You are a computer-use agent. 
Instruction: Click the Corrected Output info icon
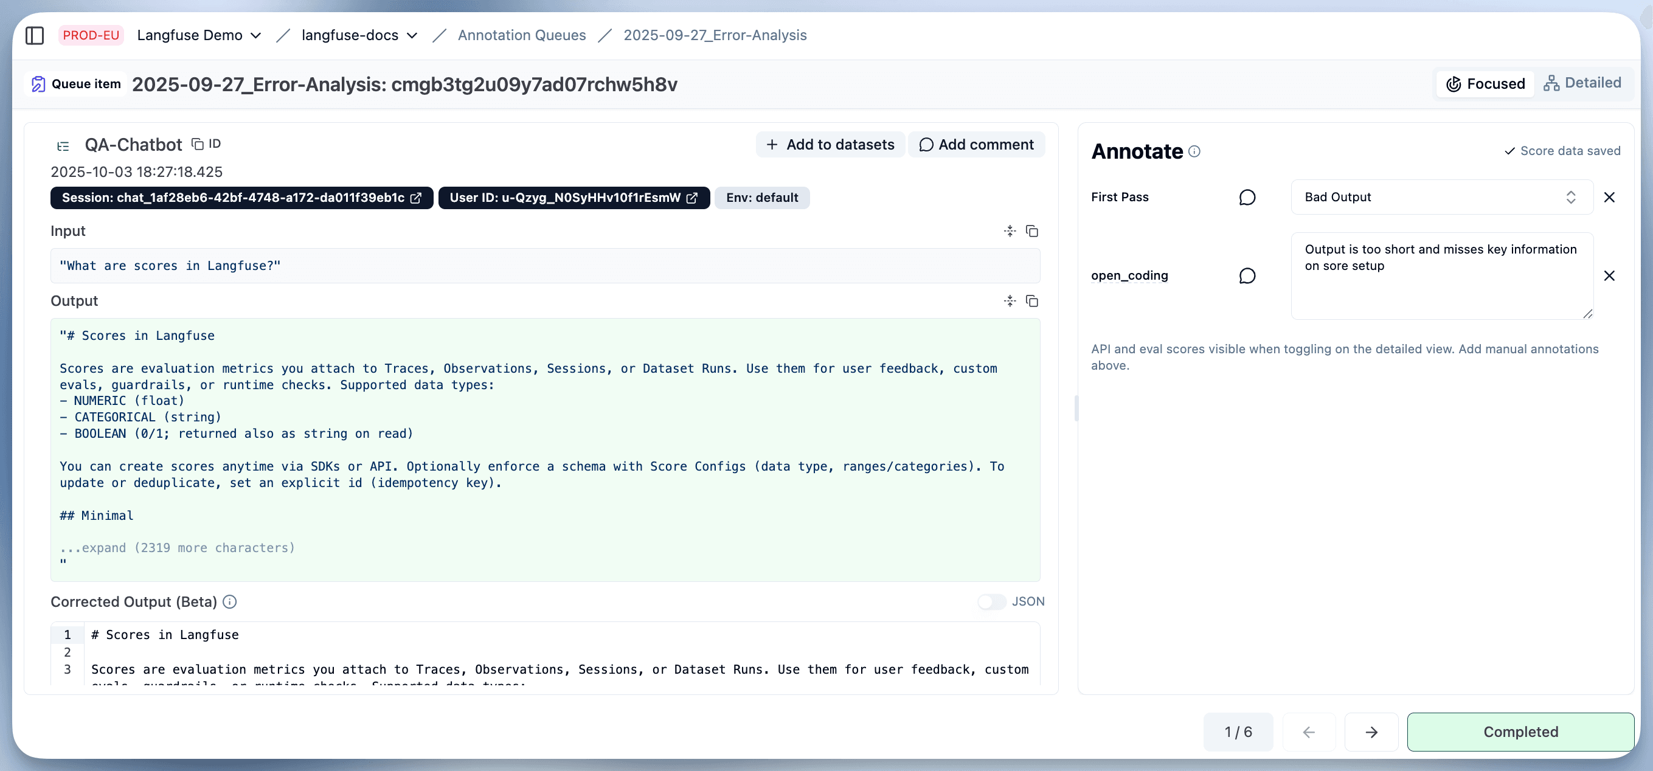point(230,602)
